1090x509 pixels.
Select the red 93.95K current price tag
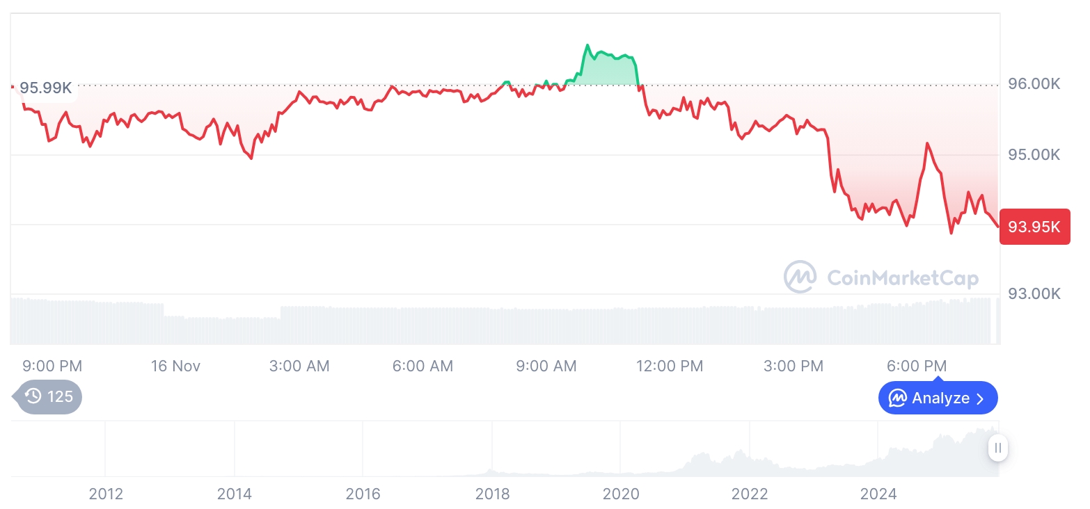pyautogui.click(x=1034, y=227)
